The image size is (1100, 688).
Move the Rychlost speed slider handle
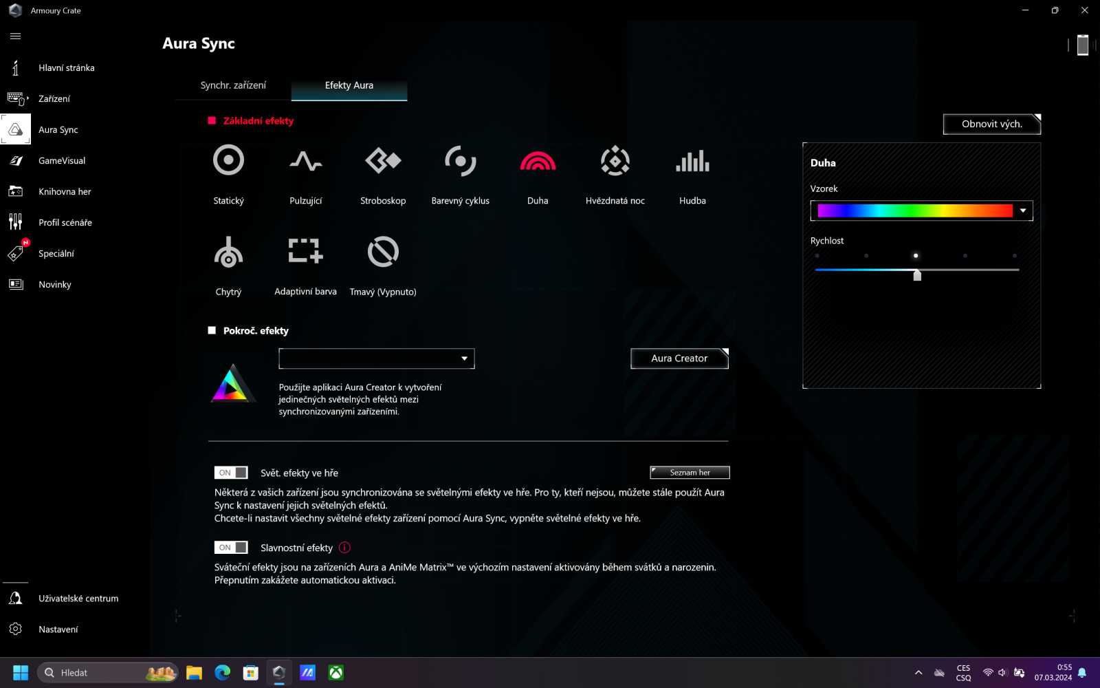pyautogui.click(x=917, y=275)
